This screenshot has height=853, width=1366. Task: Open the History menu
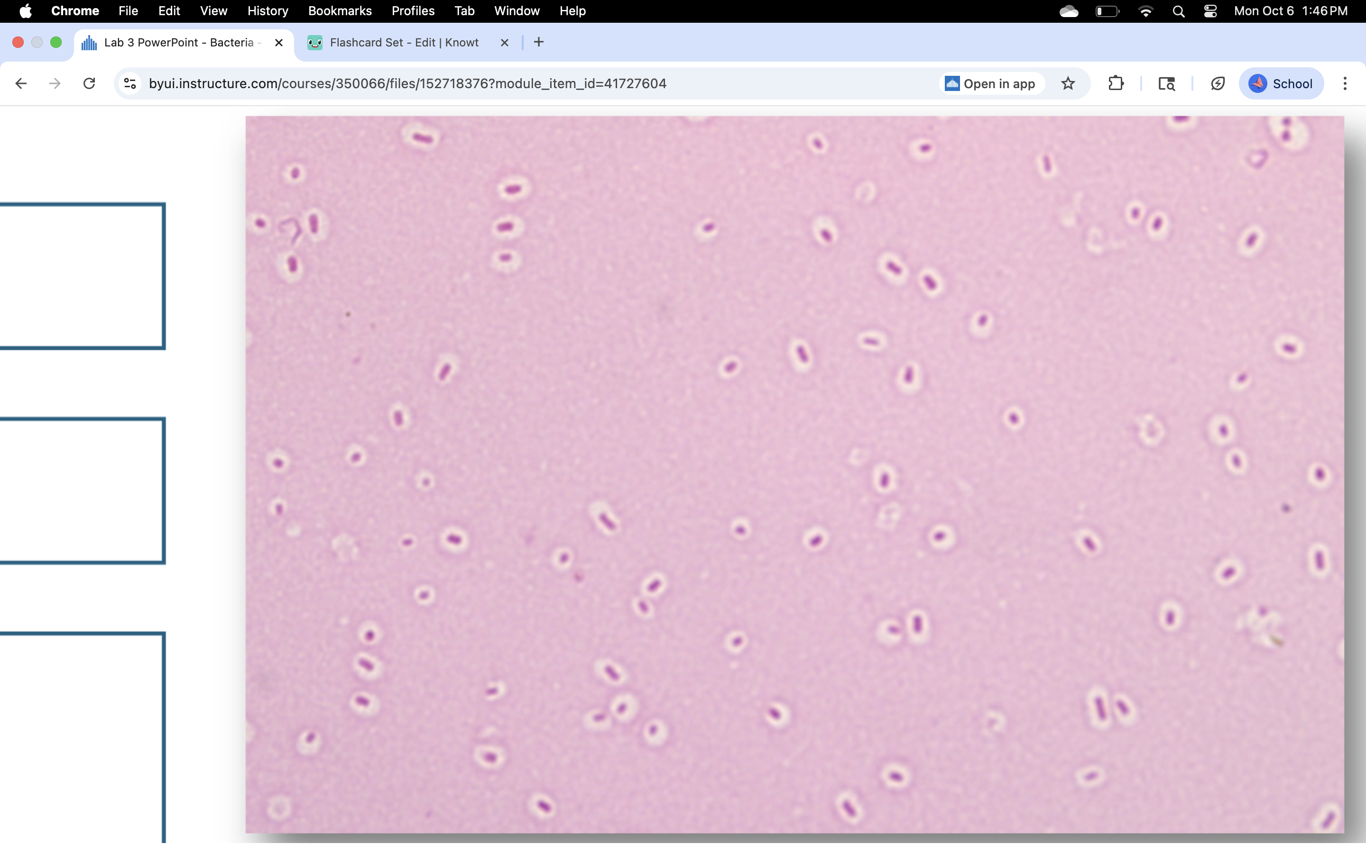[x=267, y=11]
